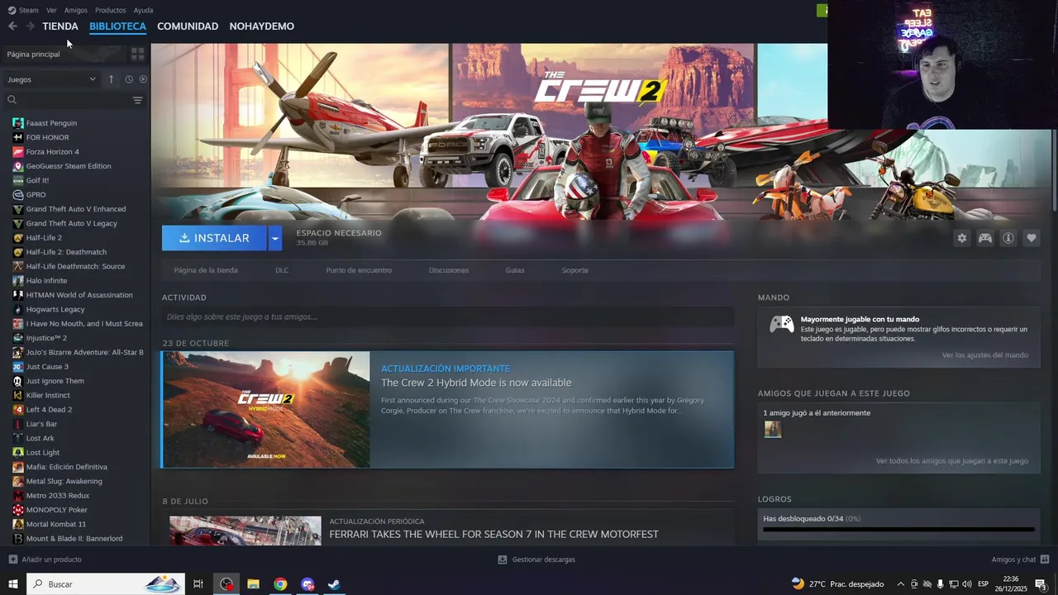The image size is (1058, 595).
Task: Click the plus icon for Añadir un producto
Action: point(12,559)
